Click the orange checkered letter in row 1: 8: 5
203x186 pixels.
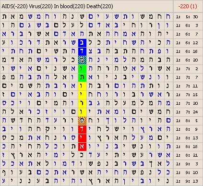coord(82,121)
